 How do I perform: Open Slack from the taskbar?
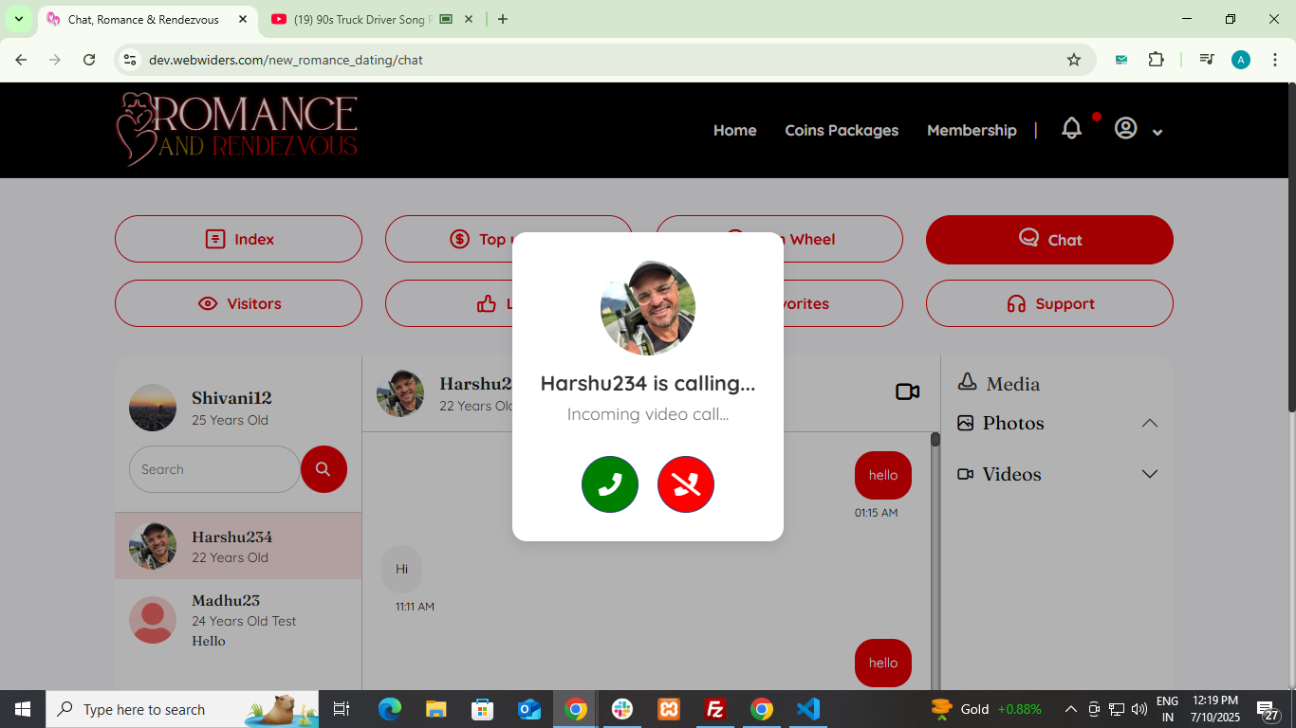click(622, 709)
